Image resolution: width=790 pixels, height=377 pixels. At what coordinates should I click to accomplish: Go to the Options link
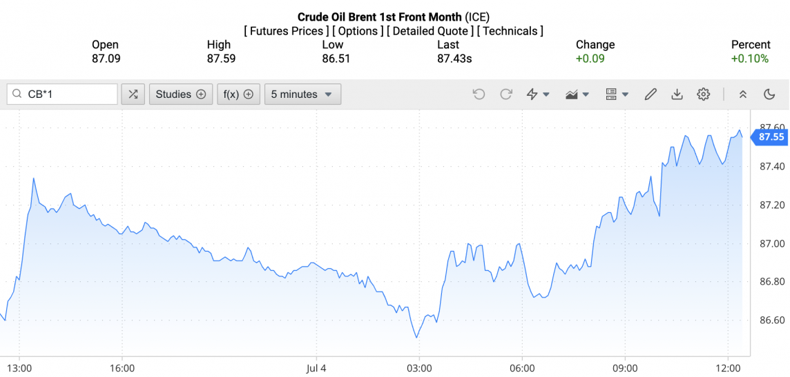pyautogui.click(x=357, y=31)
